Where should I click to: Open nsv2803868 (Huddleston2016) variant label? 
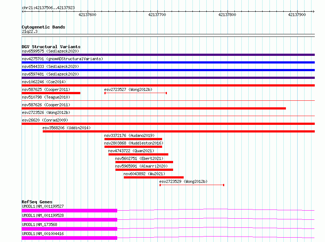pos(134,143)
